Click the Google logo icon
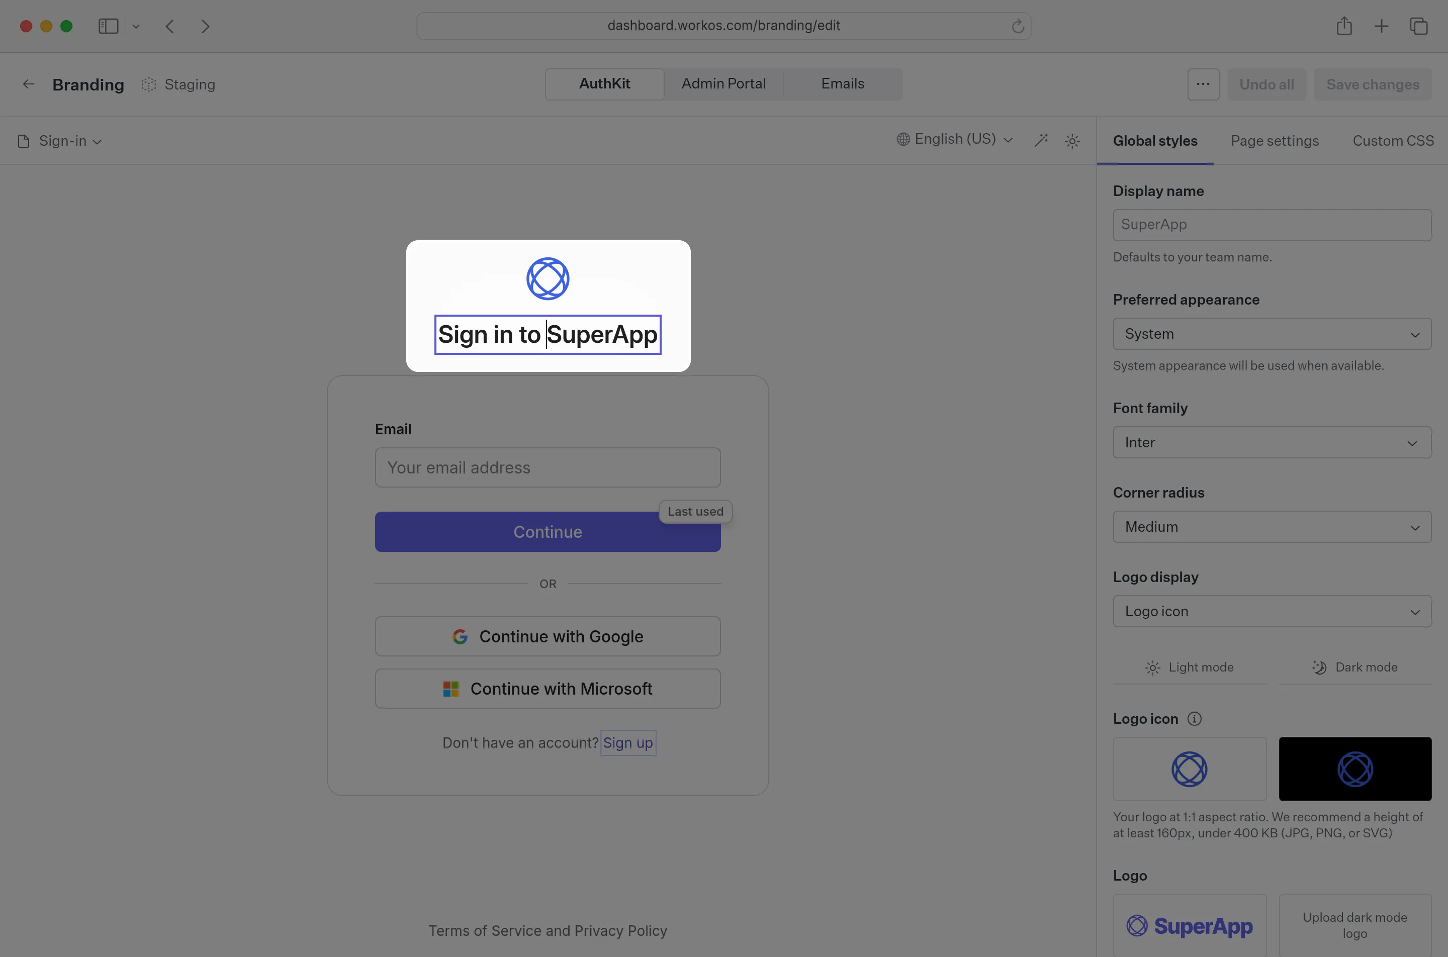Image resolution: width=1448 pixels, height=957 pixels. coord(460,636)
